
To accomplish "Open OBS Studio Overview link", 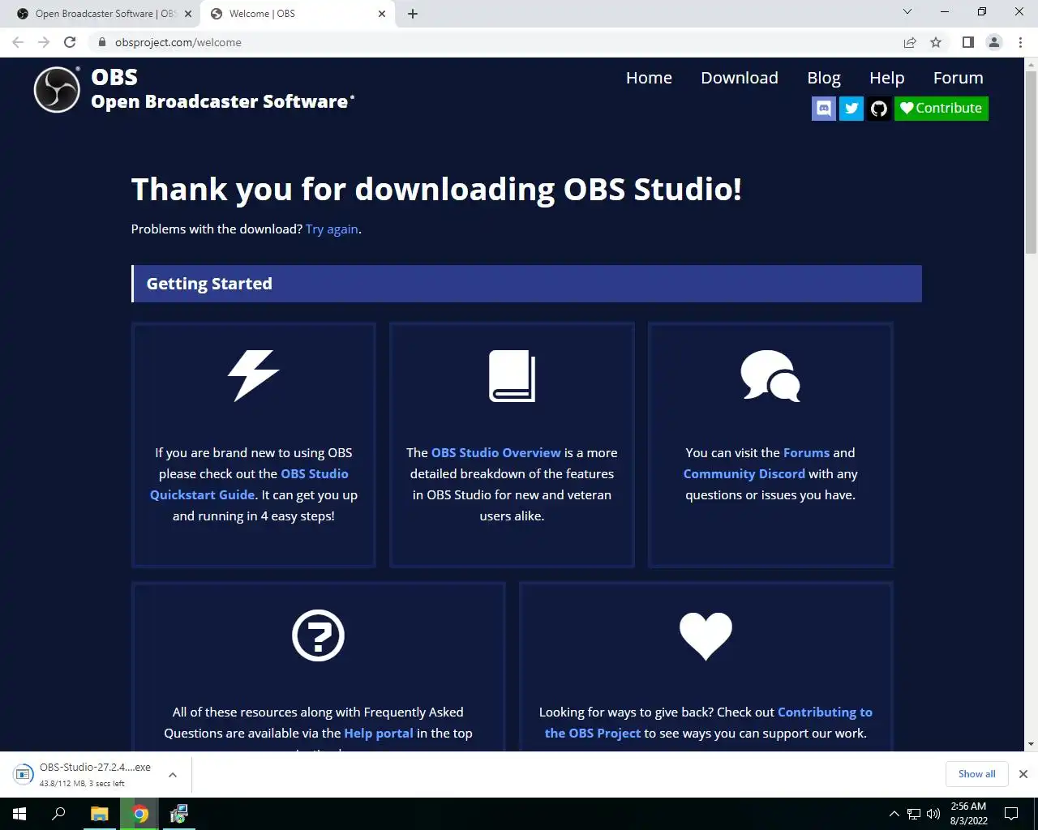I will (496, 452).
